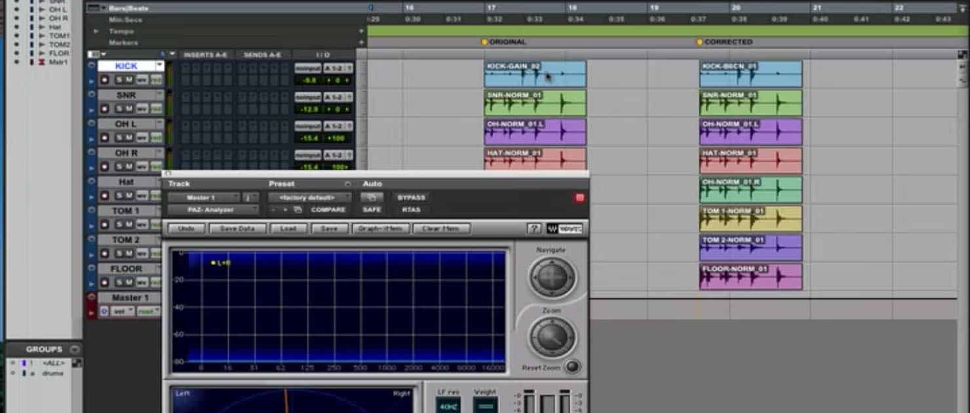Record-arm the KICK track
This screenshot has width=970, height=413.
[106, 81]
